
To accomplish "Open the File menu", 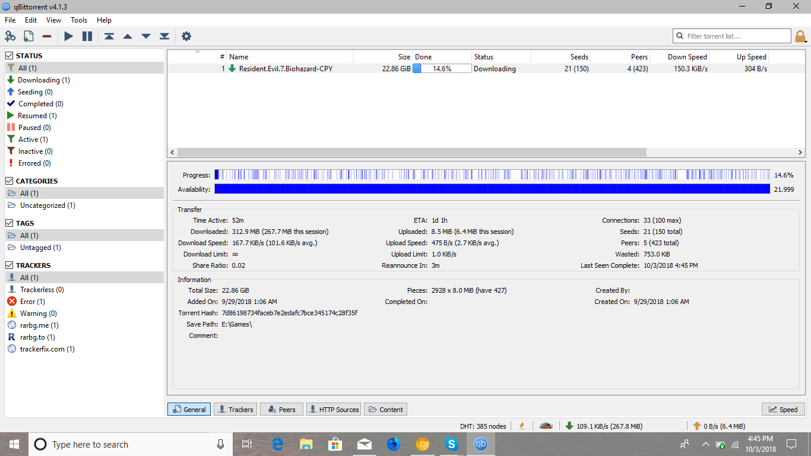I will [x=10, y=20].
